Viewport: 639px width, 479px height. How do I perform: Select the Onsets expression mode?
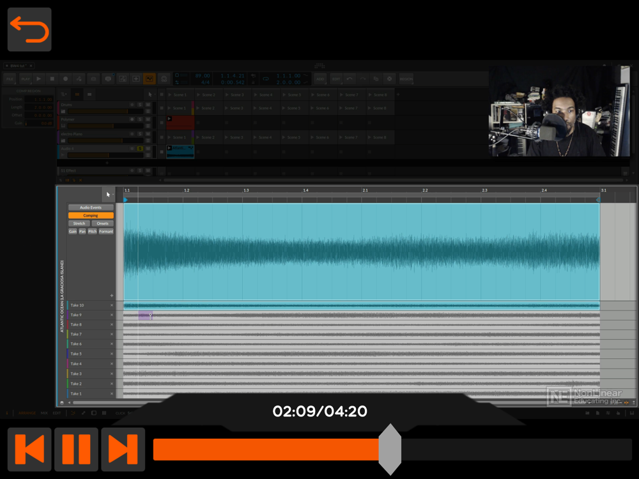click(x=103, y=223)
